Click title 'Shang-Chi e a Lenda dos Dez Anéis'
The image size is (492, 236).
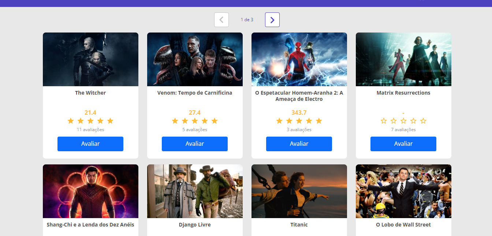(90, 225)
